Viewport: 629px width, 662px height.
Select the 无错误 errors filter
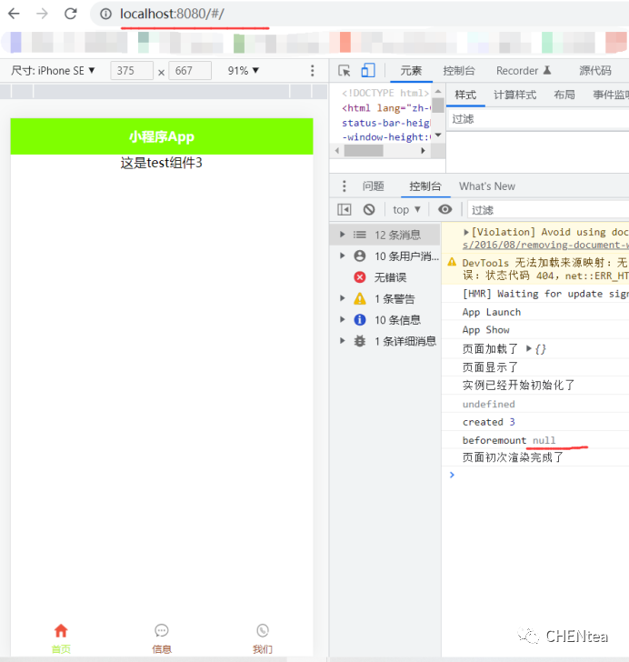coord(390,277)
